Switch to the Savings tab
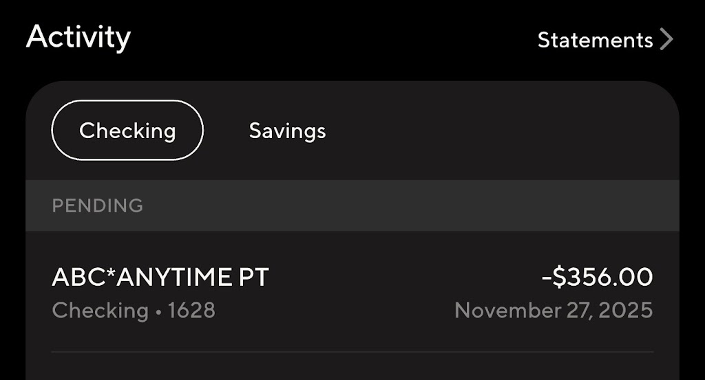Image resolution: width=705 pixels, height=380 pixels. tap(287, 131)
